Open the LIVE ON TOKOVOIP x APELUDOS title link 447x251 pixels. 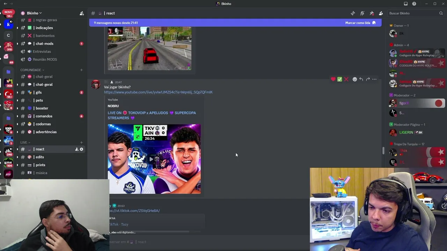[x=152, y=115]
